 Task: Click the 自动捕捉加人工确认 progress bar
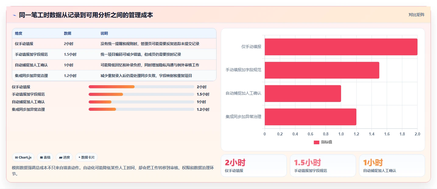(x=141, y=102)
